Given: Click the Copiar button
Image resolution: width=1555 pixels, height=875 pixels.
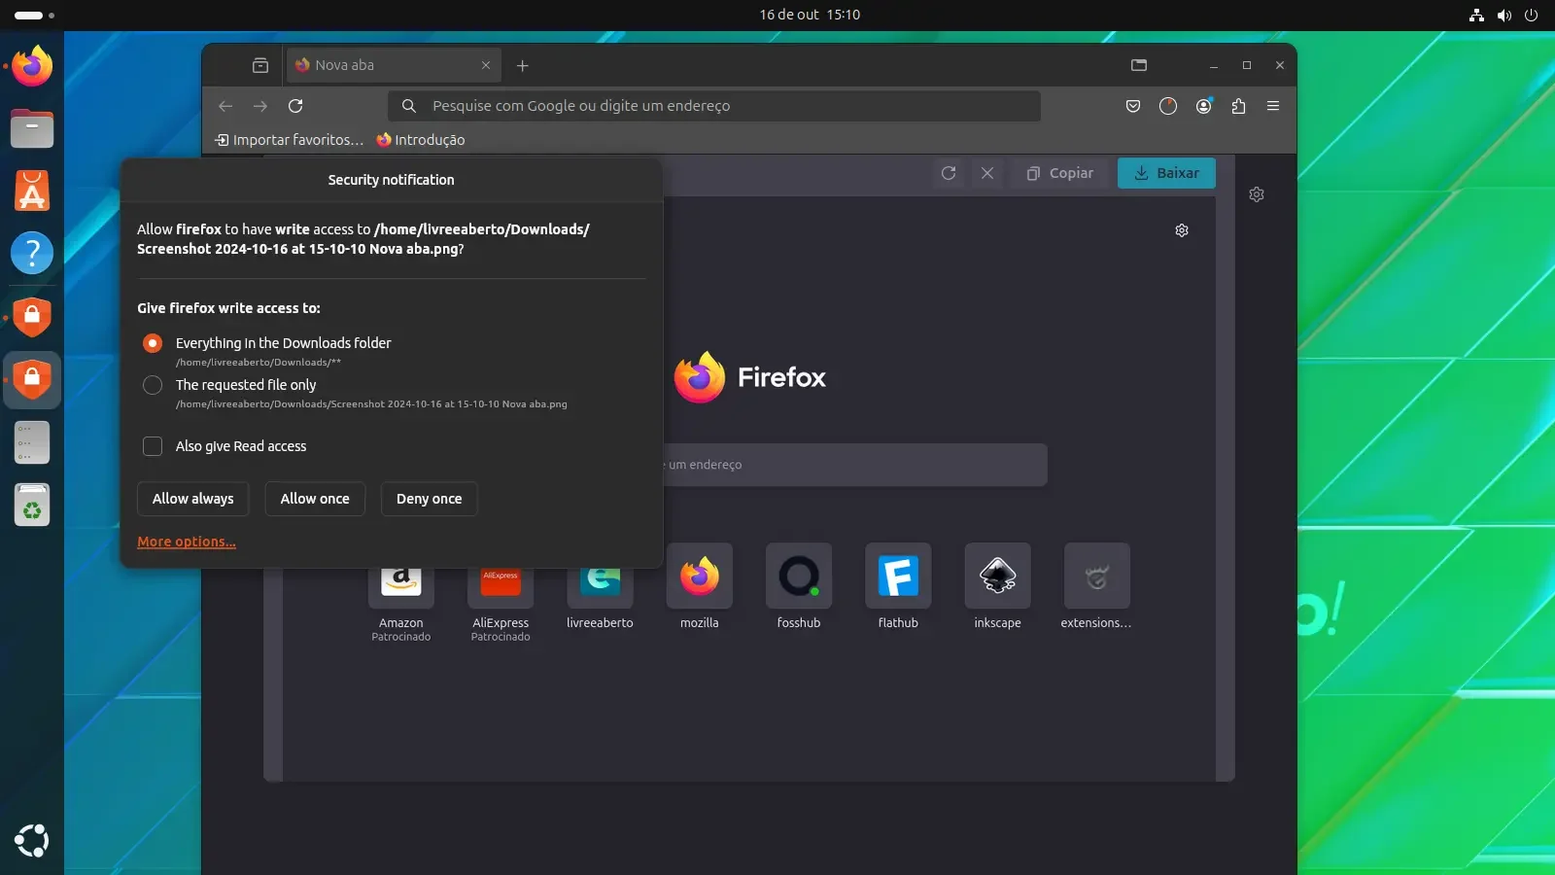Looking at the screenshot, I should 1060,173.
